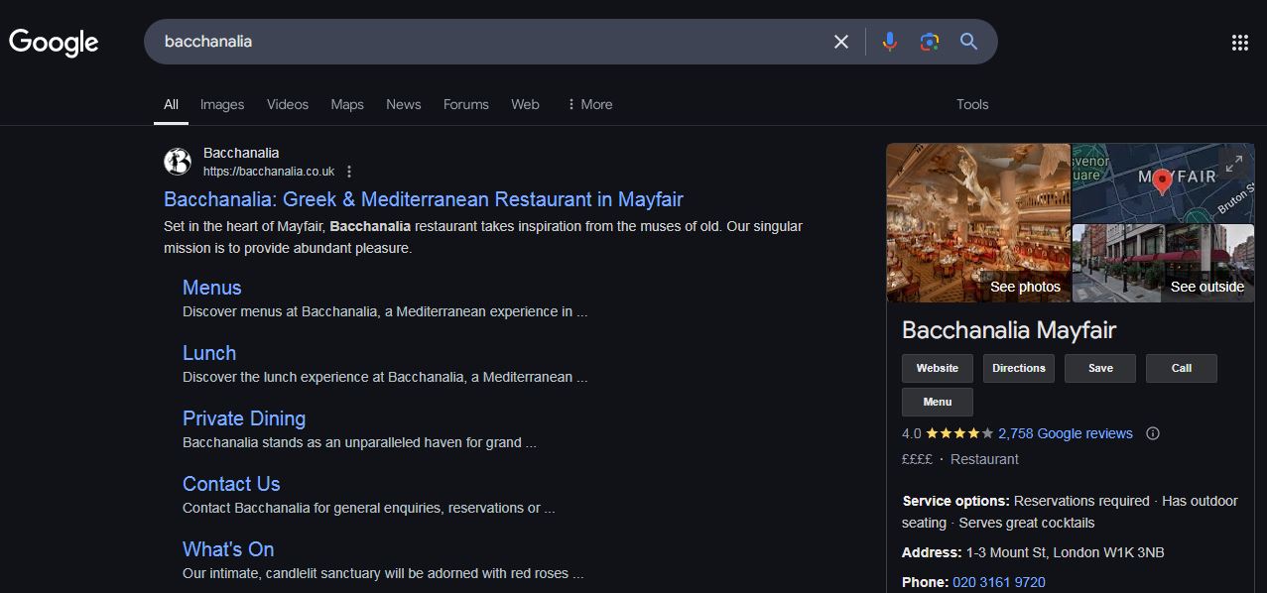View restaurant interior photos thumbnail
The image size is (1267, 593).
[978, 222]
